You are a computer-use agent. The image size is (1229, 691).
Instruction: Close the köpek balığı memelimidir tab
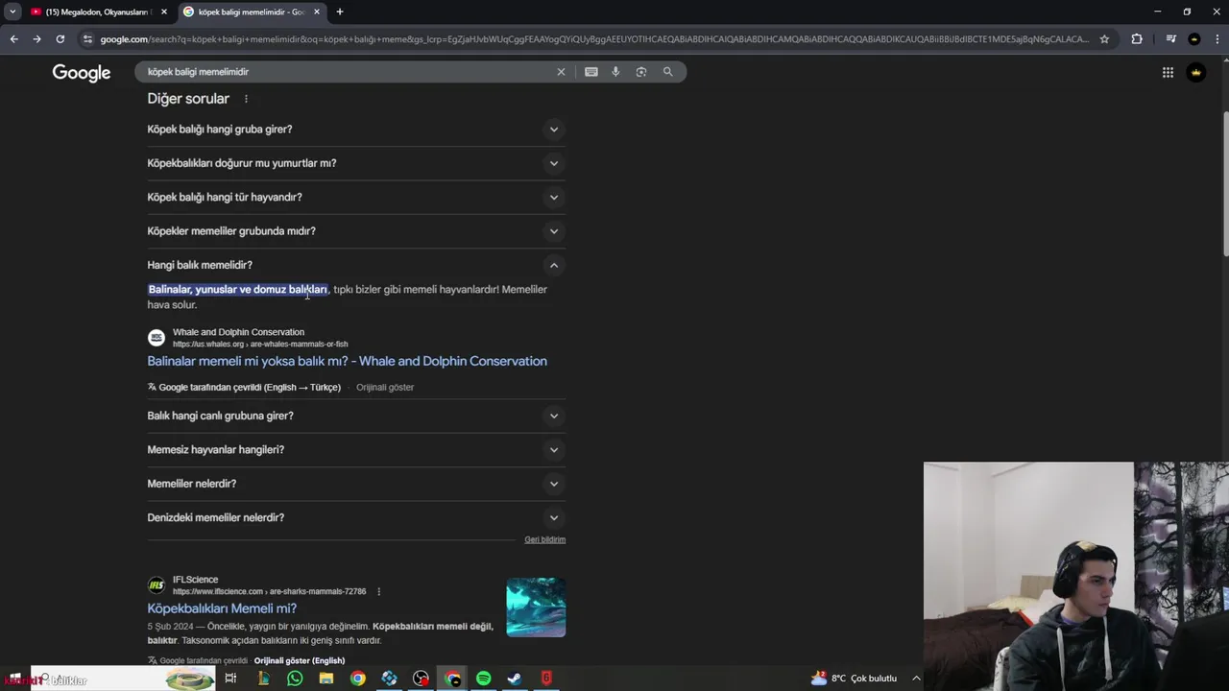click(x=317, y=12)
